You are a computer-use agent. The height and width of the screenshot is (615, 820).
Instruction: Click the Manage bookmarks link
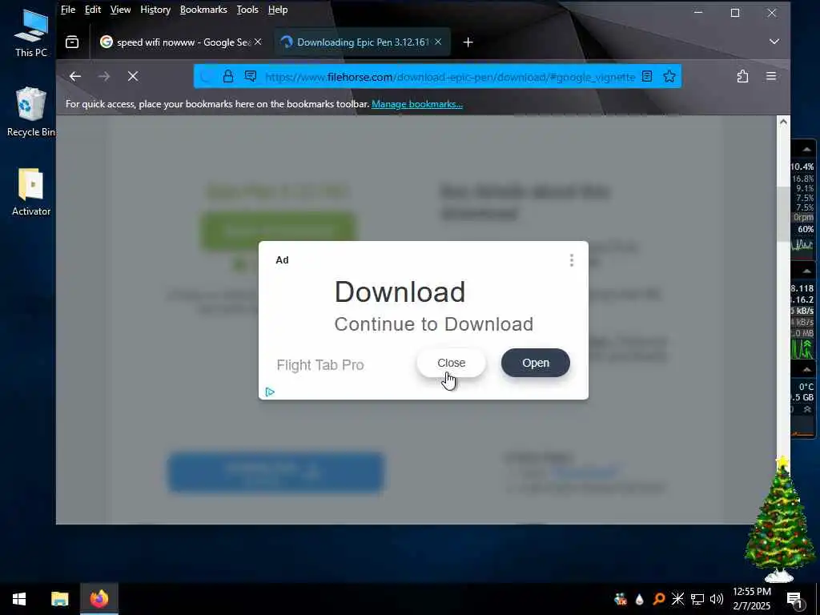click(x=416, y=104)
